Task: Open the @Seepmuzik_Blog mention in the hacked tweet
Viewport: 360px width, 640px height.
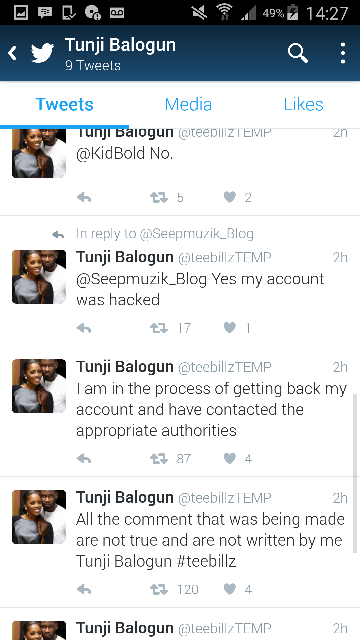Action: tap(142, 279)
